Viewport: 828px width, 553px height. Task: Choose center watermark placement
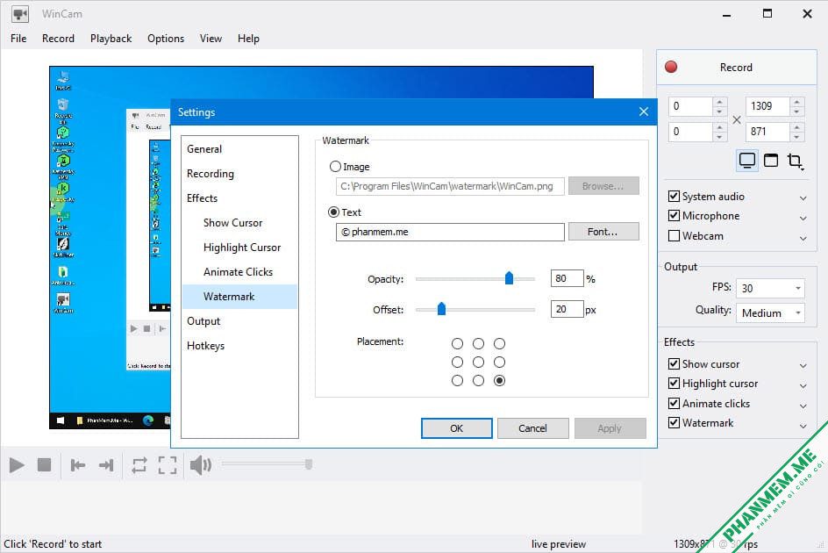[x=478, y=363]
